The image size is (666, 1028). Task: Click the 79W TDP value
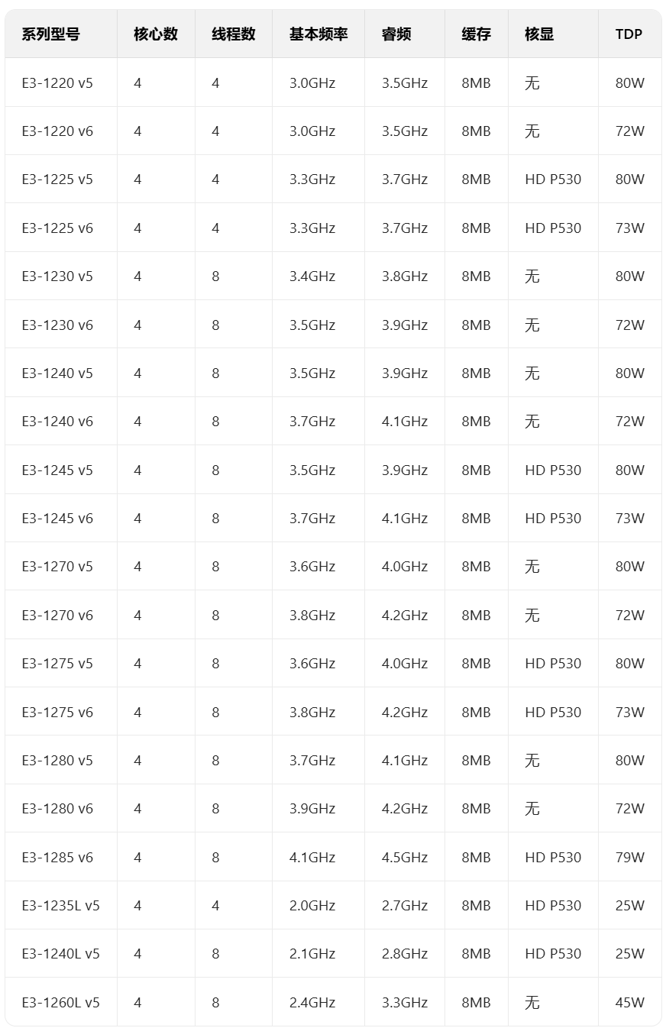point(630,857)
